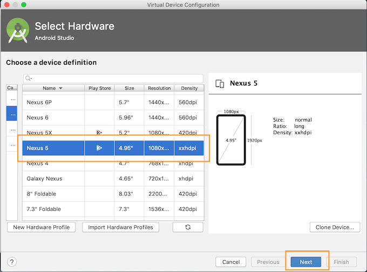Click the 720x1... resolution cell
Image resolution: width=367 pixels, height=272 pixels.
(159, 178)
